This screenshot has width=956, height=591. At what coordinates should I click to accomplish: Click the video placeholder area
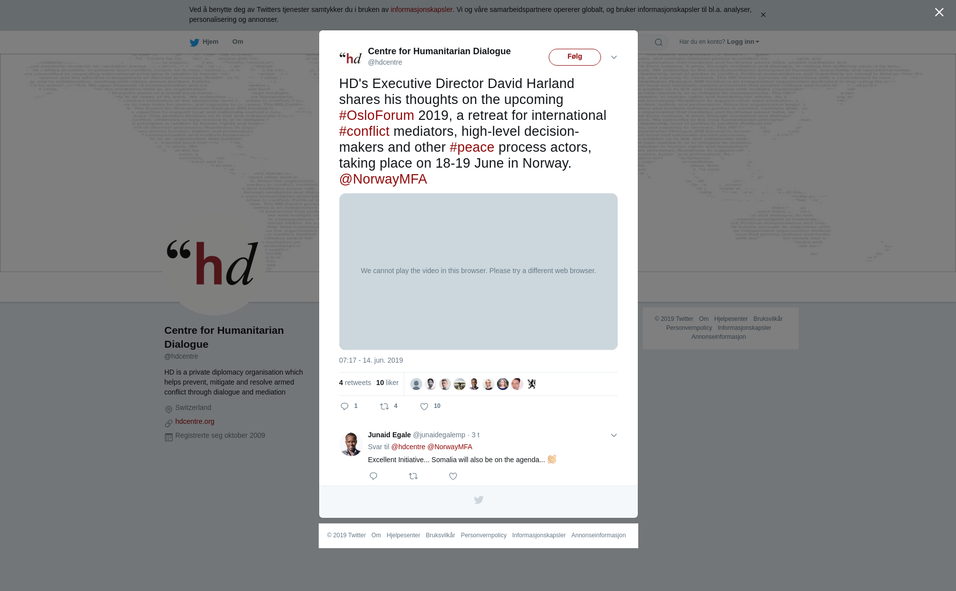coord(478,272)
